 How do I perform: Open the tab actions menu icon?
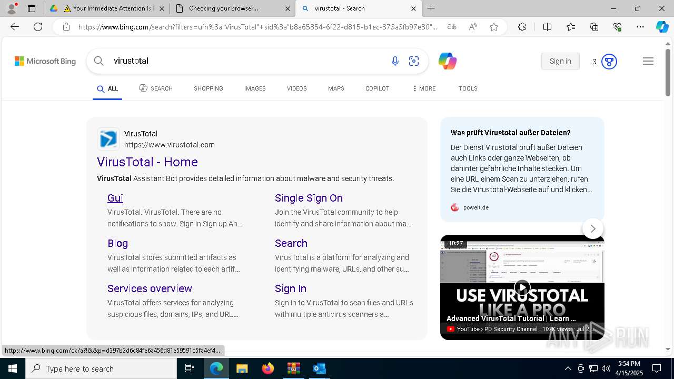point(32,8)
